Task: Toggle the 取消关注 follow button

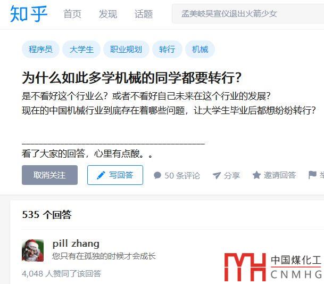Action: click(x=49, y=175)
